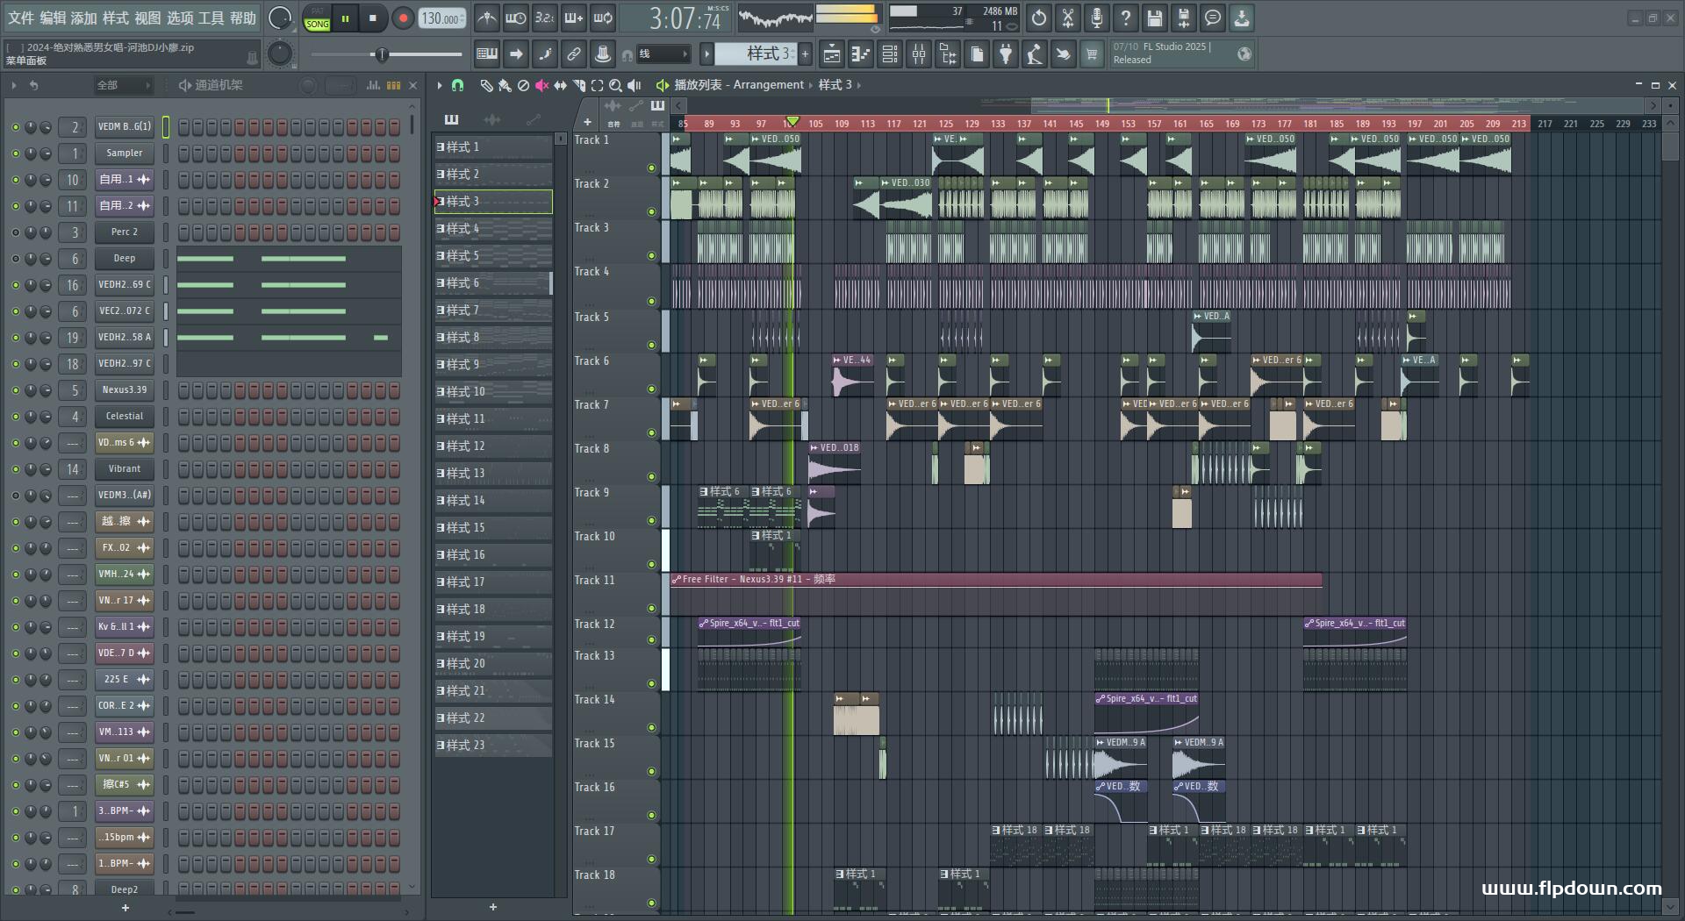Open the help question mark icon

coord(1126,18)
